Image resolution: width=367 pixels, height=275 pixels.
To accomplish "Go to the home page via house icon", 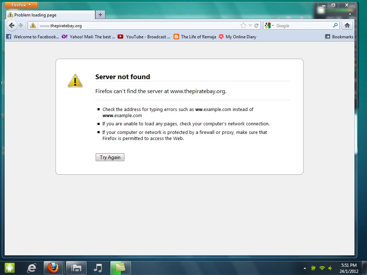I will tap(347, 25).
